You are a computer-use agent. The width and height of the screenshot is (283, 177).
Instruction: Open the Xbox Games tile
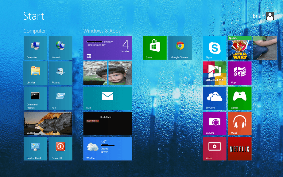click(x=239, y=98)
